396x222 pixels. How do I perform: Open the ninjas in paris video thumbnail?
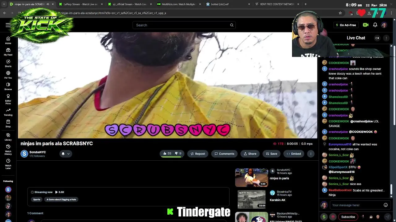(252, 178)
